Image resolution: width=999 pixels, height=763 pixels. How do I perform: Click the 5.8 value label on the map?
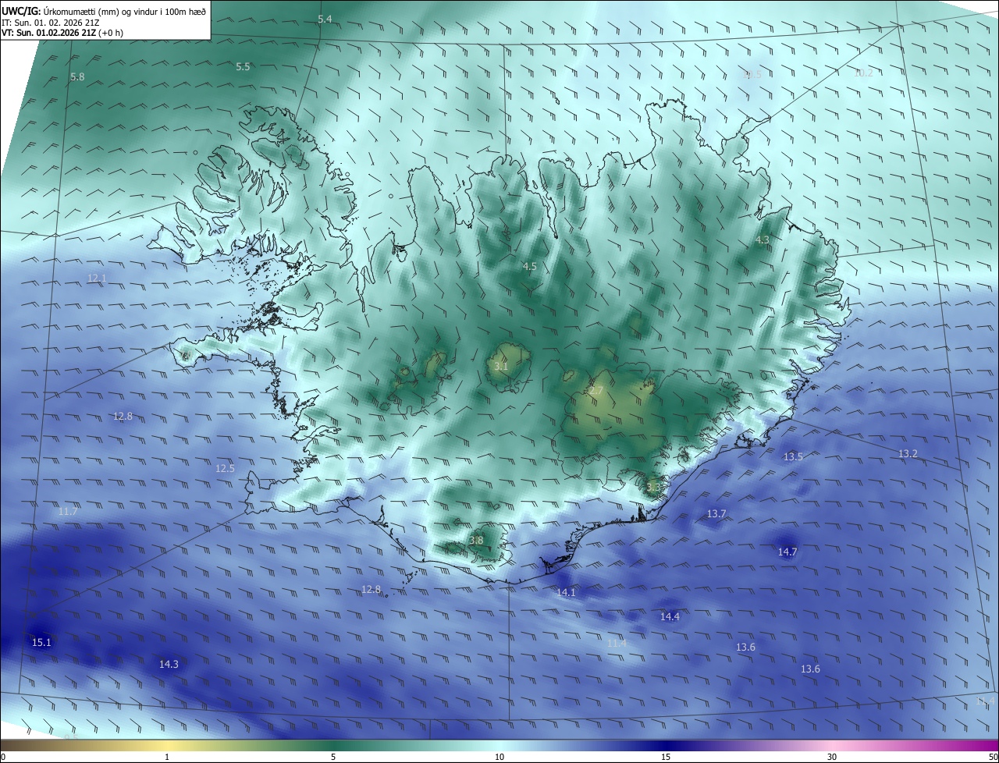coord(77,76)
